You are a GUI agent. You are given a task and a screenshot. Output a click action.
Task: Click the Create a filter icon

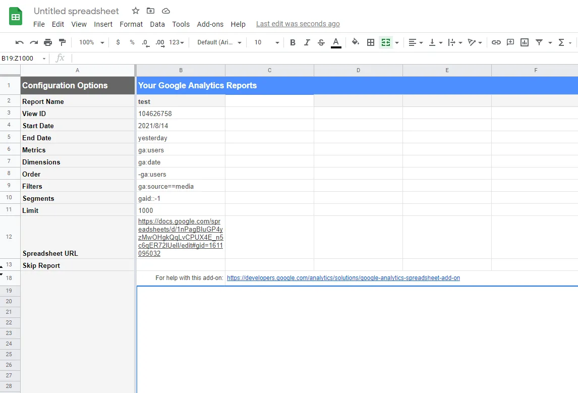pyautogui.click(x=539, y=42)
